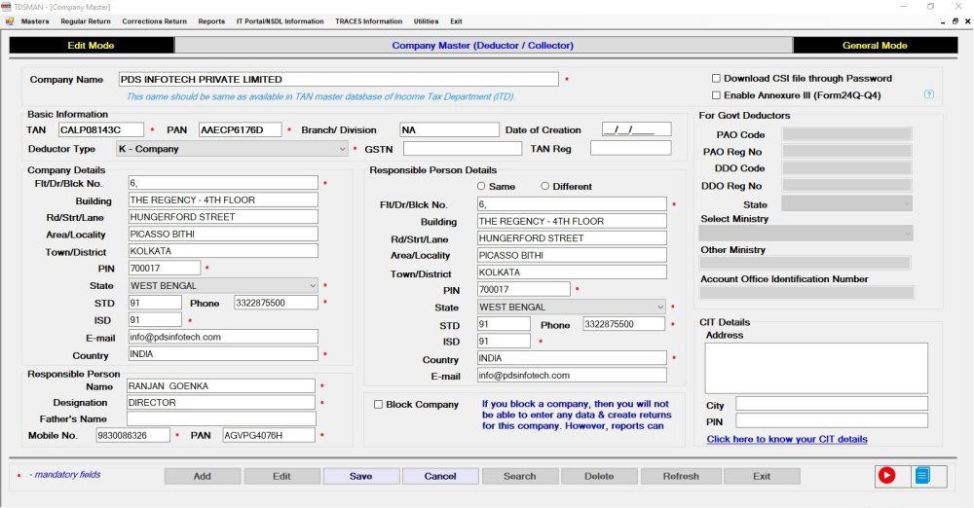
Task: Click the GSTN input field
Action: coord(462,149)
